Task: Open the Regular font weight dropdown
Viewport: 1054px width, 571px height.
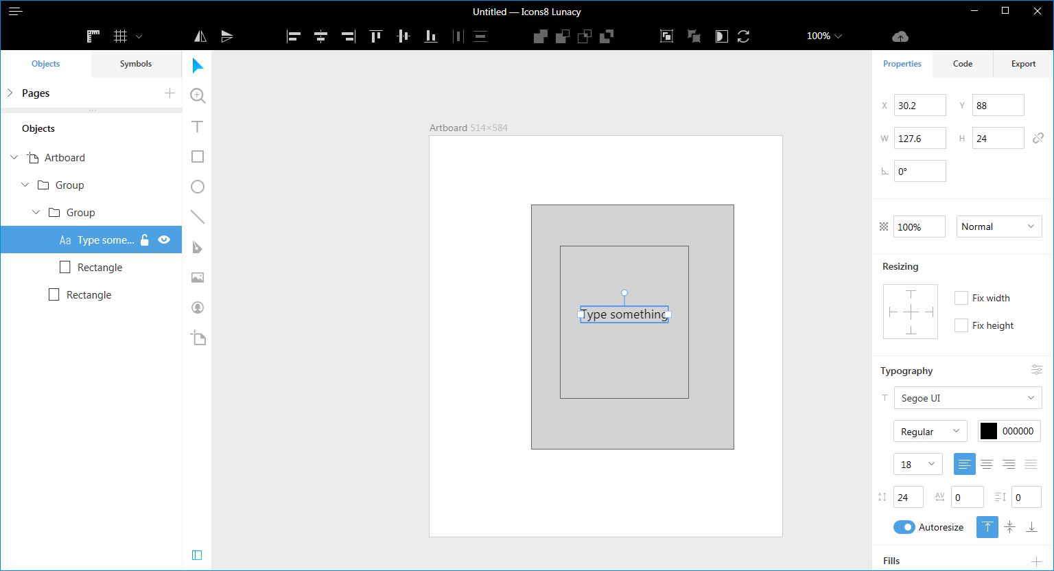Action: [930, 431]
